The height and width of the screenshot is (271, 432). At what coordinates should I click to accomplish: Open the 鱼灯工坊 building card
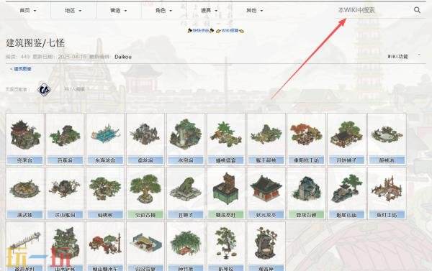point(387,193)
